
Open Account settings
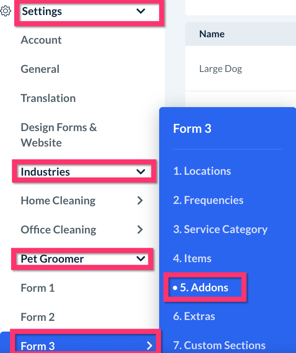coord(41,40)
